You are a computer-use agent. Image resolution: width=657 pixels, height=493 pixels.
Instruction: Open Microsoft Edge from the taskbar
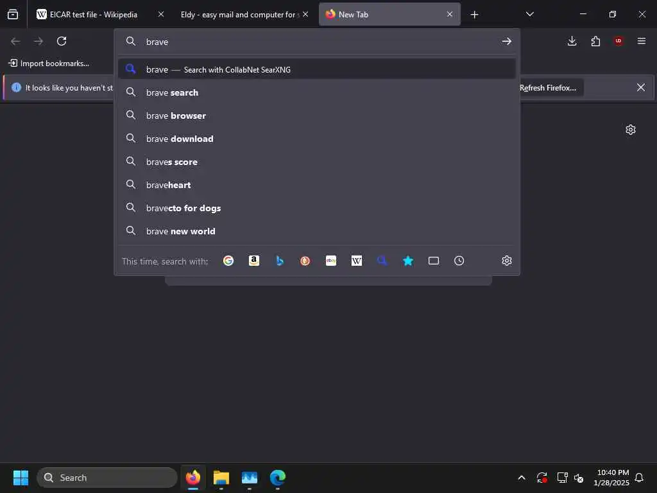(x=277, y=478)
